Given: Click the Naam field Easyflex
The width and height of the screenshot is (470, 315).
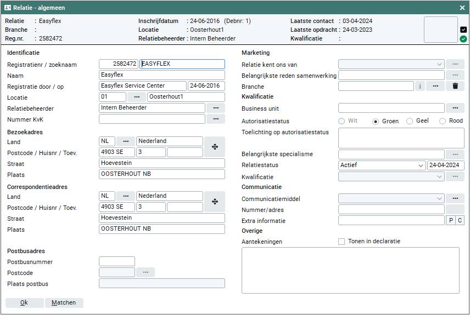Looking at the screenshot, I should 162,75.
